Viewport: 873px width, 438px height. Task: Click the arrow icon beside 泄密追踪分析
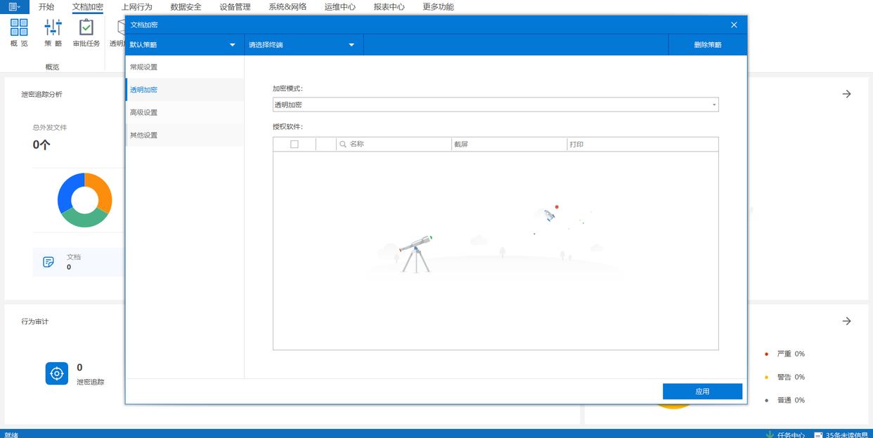coord(846,94)
